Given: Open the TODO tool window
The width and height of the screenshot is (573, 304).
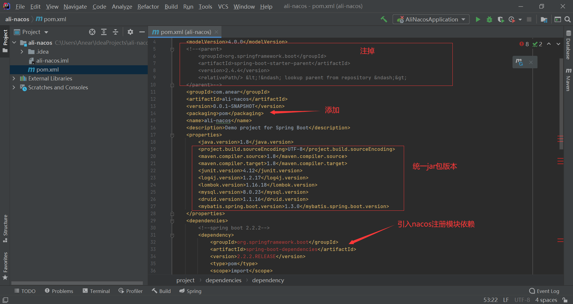Looking at the screenshot, I should 25,291.
